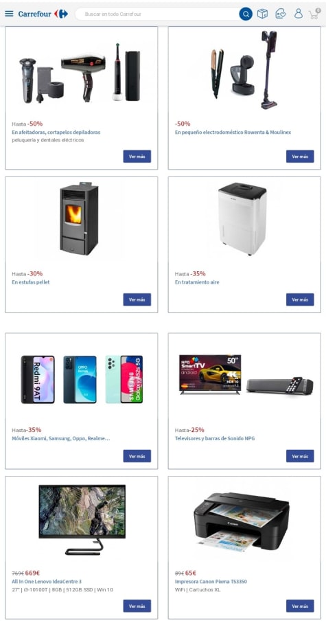Viewport: 326px width, 625px height.
Task: Select the pellet stove product image
Action: pos(80,218)
